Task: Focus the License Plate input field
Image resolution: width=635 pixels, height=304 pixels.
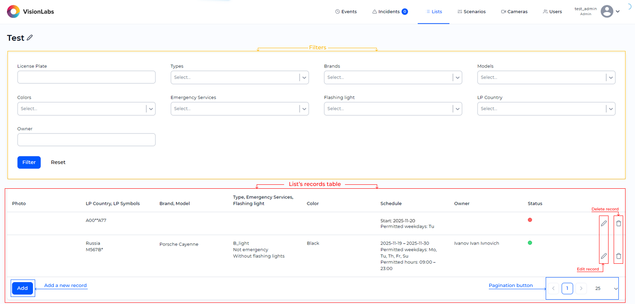Action: [x=86, y=77]
